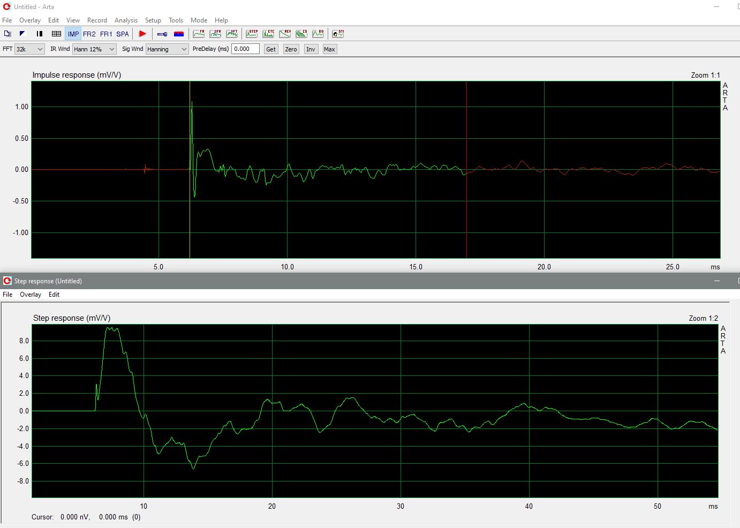Open the REV reverberation analysis icon
Screen dimensions: 740x528
[285, 34]
